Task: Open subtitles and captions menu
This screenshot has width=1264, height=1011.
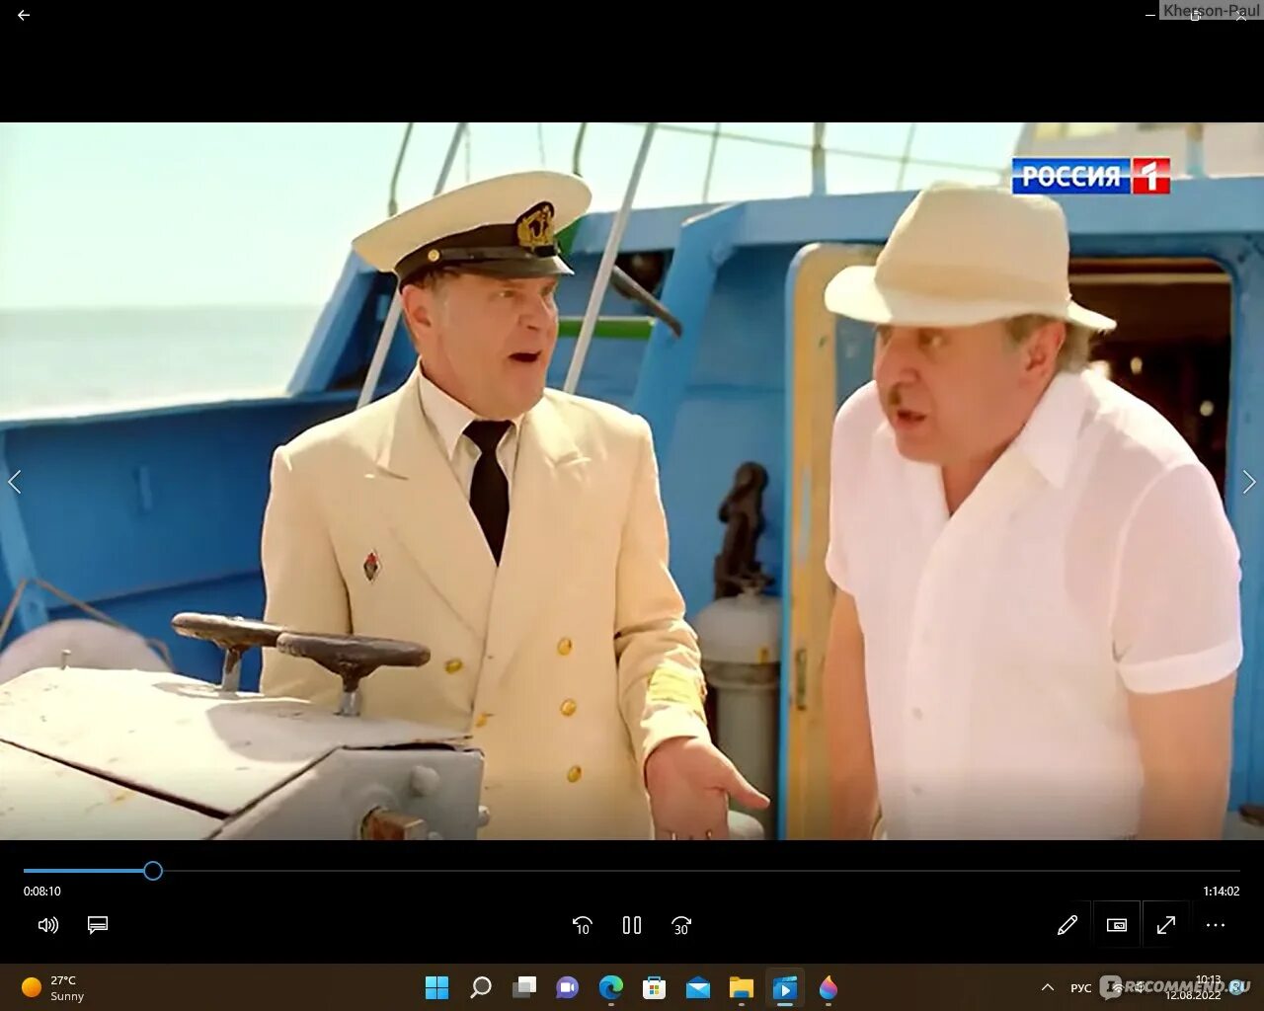Action: coord(97,925)
